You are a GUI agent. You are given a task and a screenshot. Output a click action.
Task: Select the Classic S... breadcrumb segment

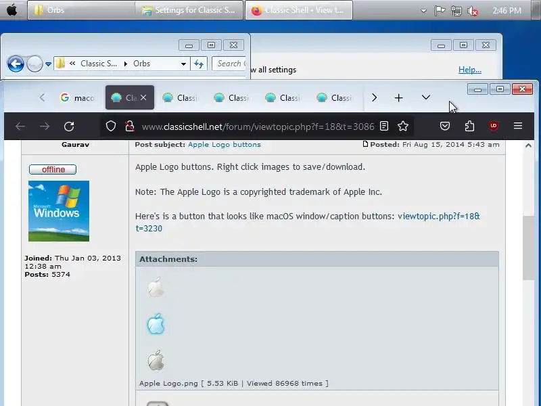[x=99, y=64]
